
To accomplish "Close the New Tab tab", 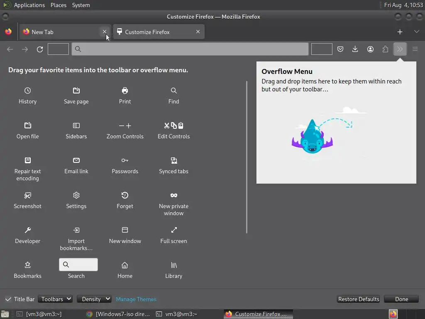I will (105, 32).
